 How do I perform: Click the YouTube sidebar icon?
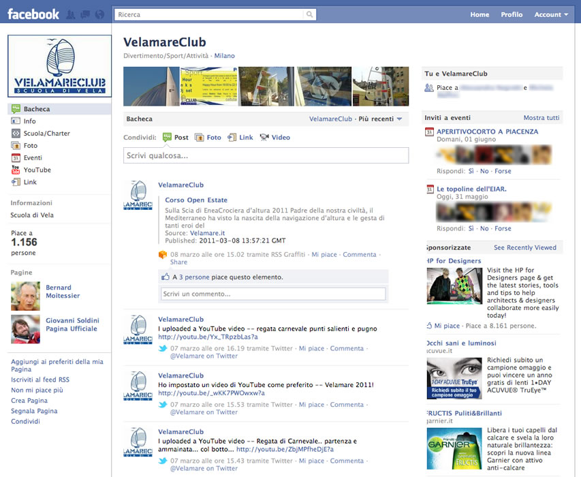[16, 170]
